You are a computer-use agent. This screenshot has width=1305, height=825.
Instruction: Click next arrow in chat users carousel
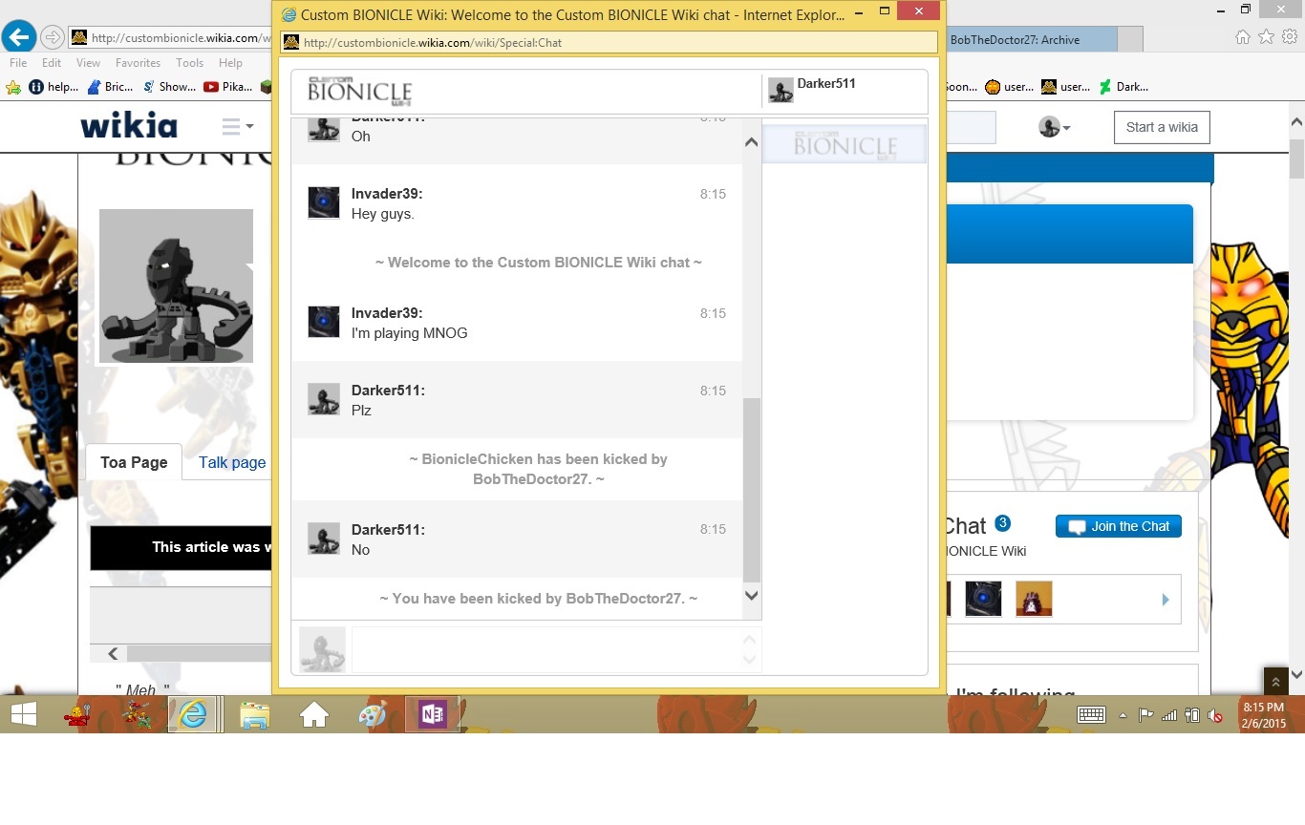click(1166, 600)
